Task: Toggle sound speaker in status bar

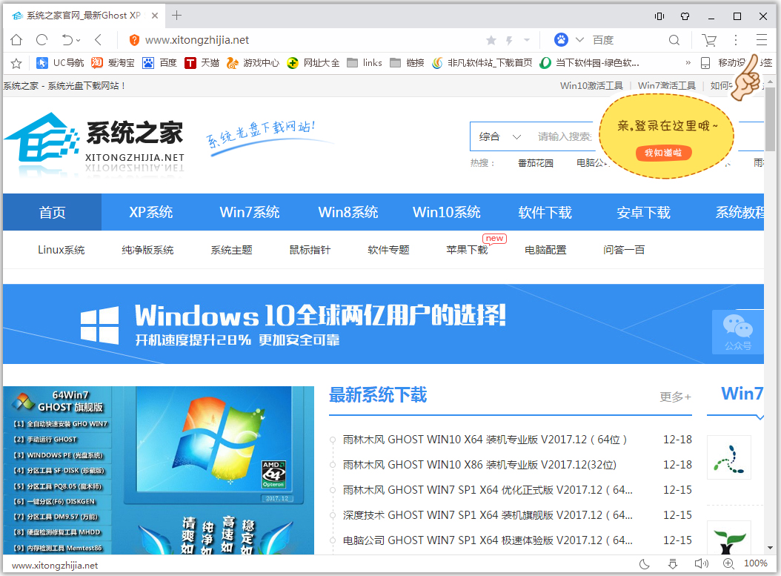Action: (701, 564)
